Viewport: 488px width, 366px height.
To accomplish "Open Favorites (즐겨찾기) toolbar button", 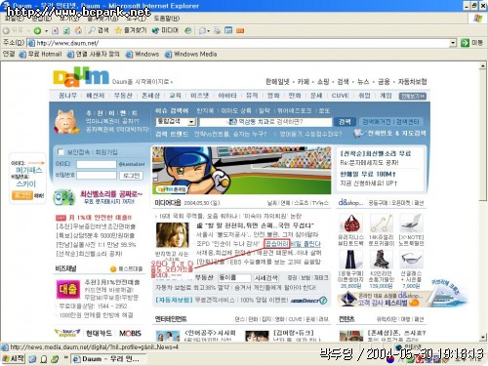I will (131, 30).
